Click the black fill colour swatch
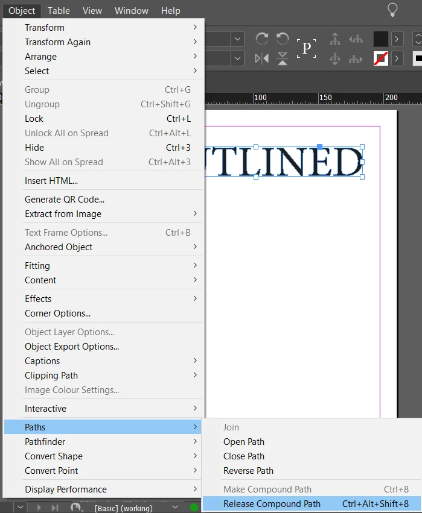The image size is (422, 513). (381, 39)
